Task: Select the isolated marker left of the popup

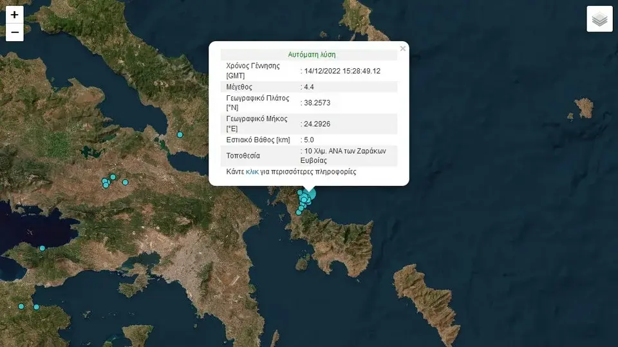Action: click(180, 135)
